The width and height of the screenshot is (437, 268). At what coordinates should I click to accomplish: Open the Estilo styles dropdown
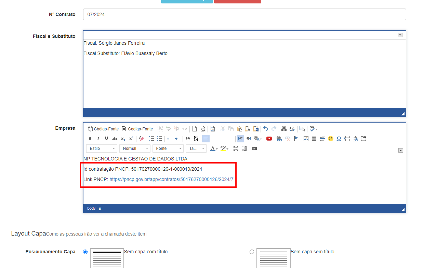coord(102,149)
